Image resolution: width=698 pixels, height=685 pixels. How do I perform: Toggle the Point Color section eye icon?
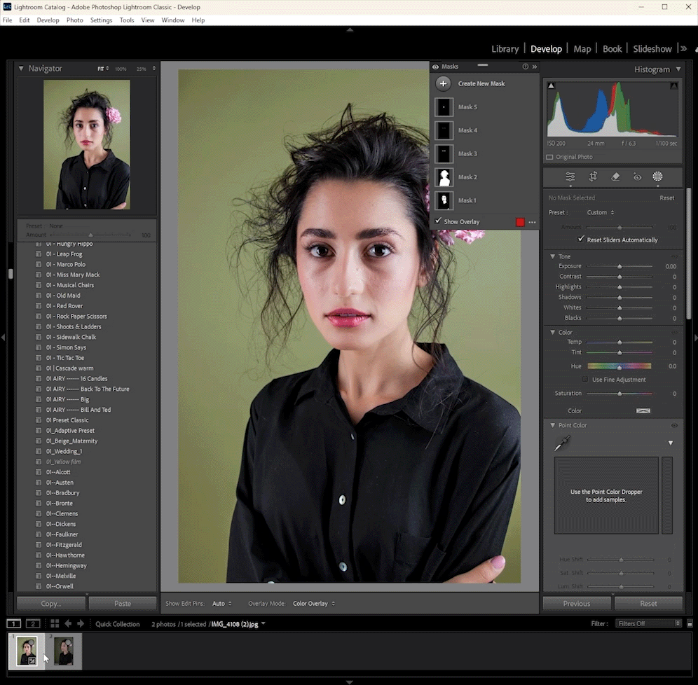click(x=674, y=426)
